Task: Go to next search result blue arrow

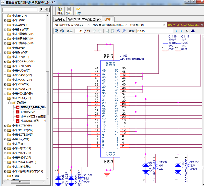Action: 181,31
